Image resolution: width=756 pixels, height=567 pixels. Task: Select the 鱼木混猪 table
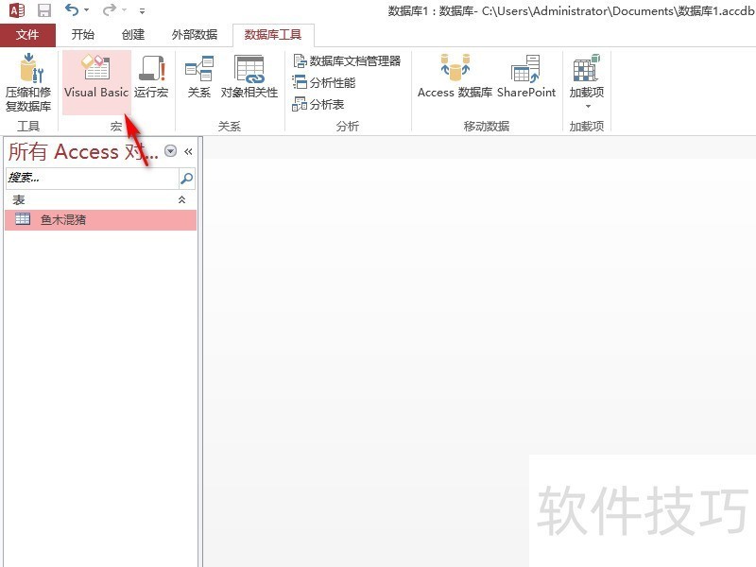(63, 219)
